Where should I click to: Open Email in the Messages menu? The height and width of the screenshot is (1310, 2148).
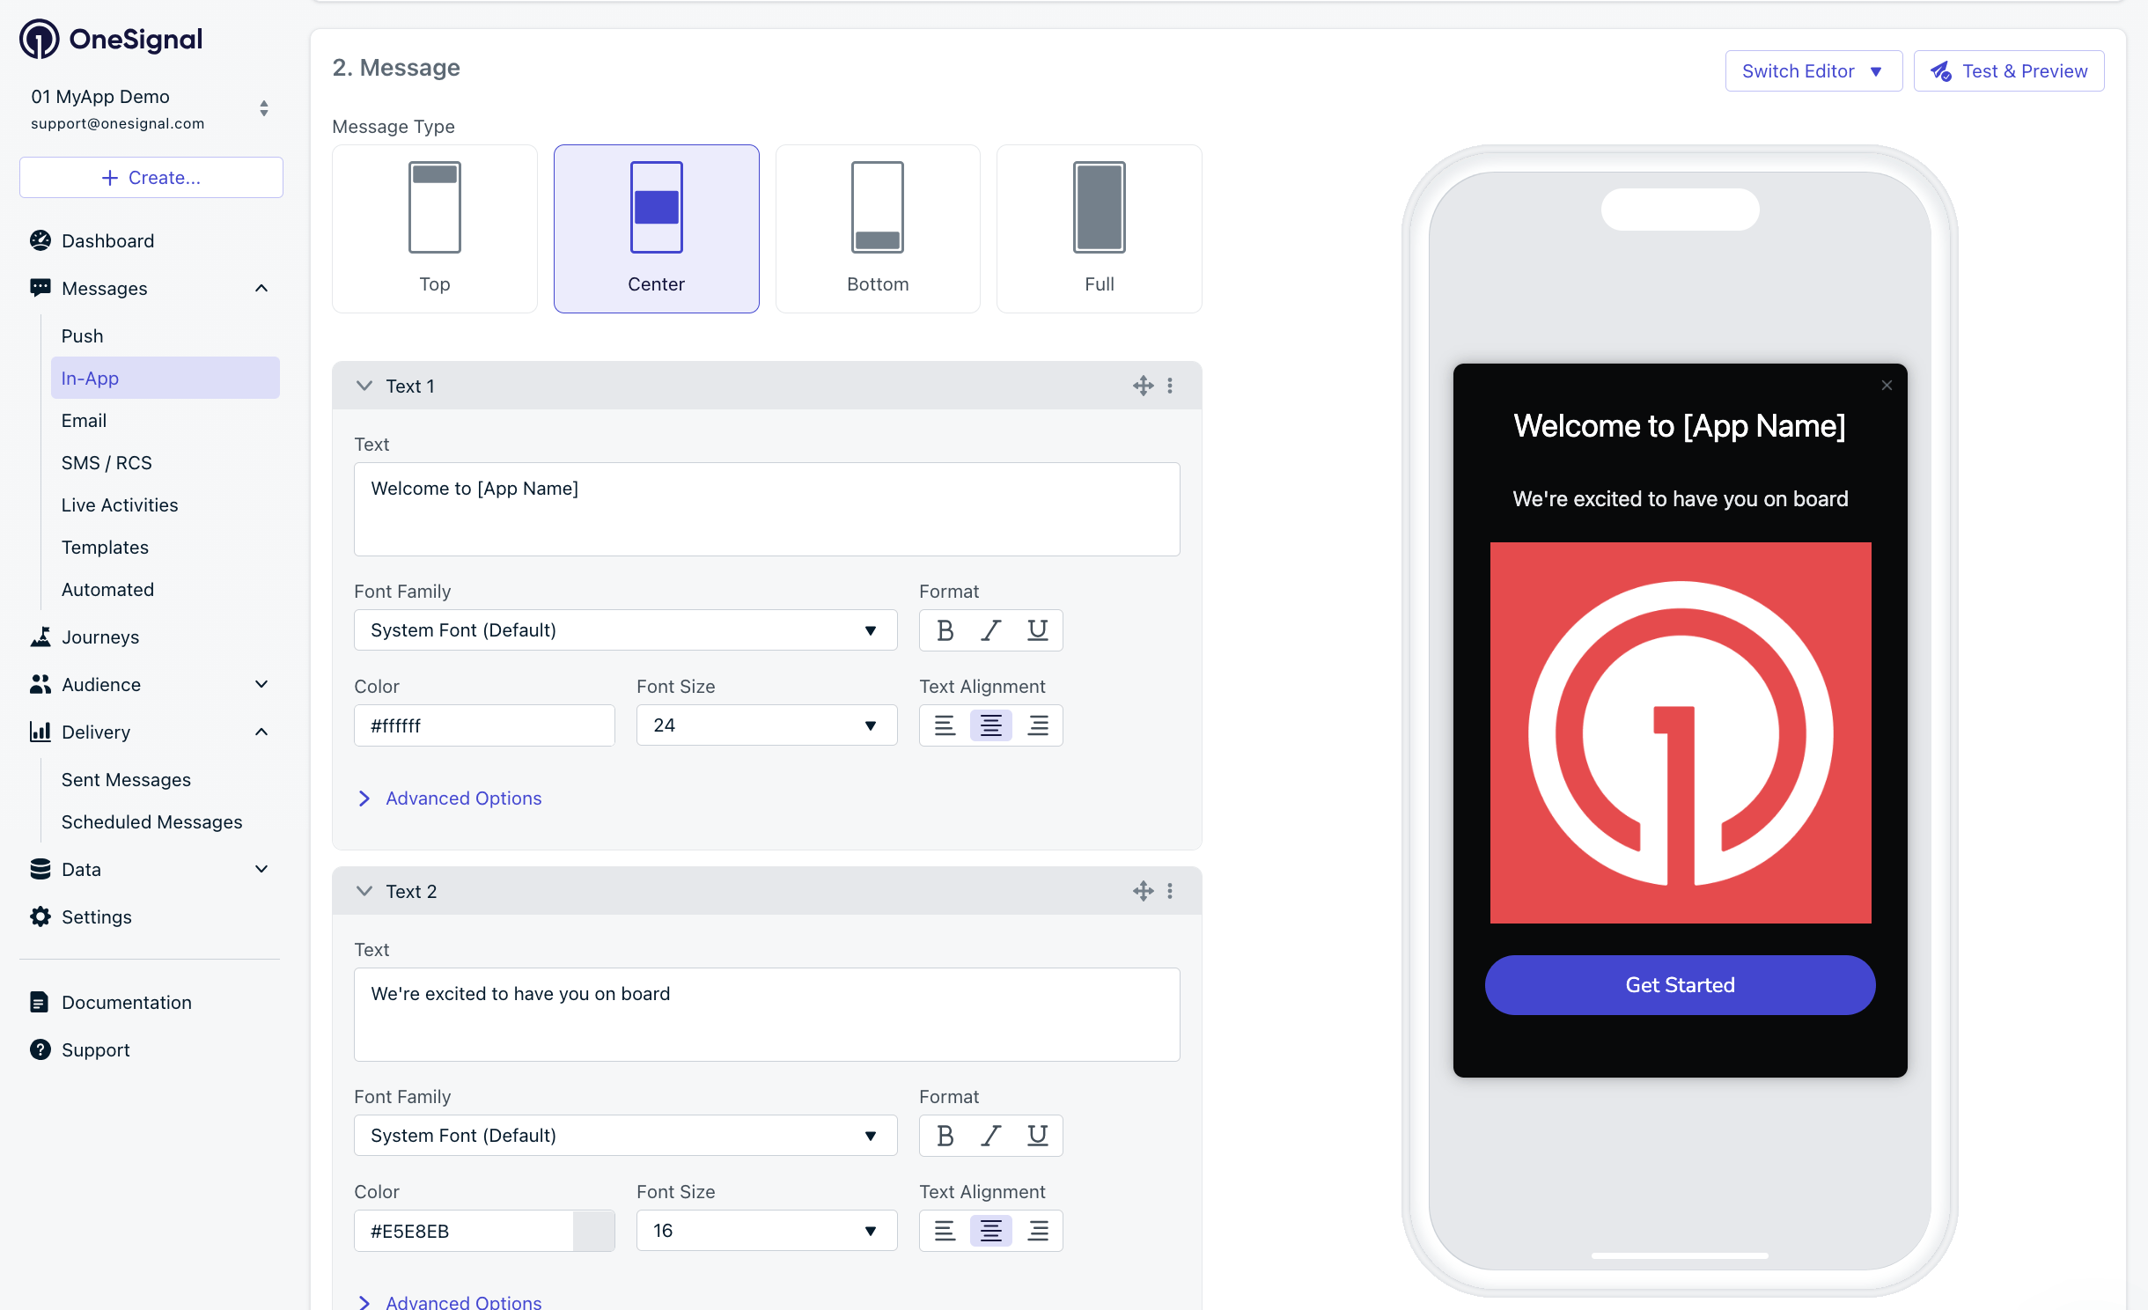pos(84,421)
